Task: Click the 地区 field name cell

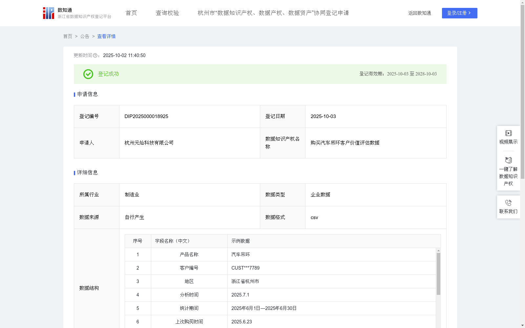Action: [x=189, y=281]
